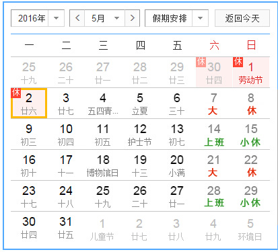Select day 14 marked 上班
The image size is (278, 252).
214,134
